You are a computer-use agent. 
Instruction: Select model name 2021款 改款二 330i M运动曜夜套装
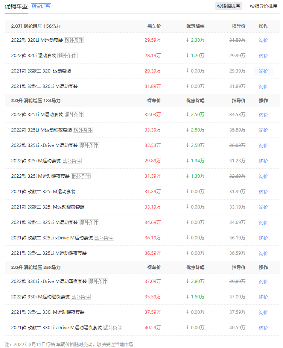pyautogui.click(x=48, y=312)
